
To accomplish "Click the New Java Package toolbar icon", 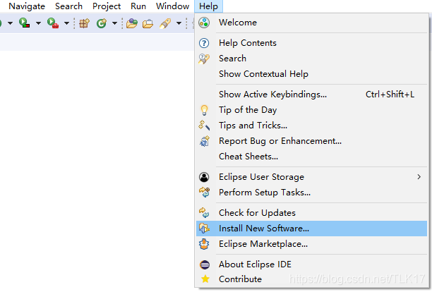I will [x=84, y=23].
